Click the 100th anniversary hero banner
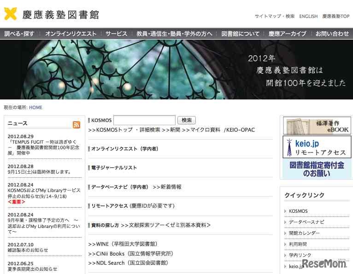 pyautogui.click(x=176, y=70)
